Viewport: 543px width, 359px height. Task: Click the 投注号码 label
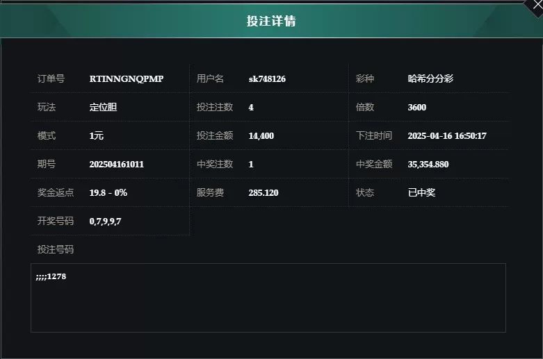point(56,249)
